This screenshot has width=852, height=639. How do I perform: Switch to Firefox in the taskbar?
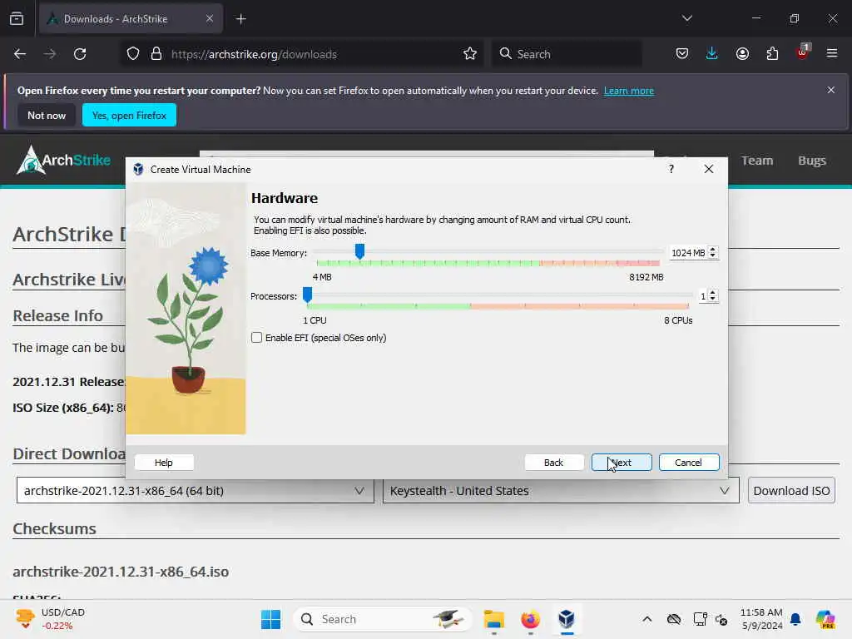pos(530,619)
